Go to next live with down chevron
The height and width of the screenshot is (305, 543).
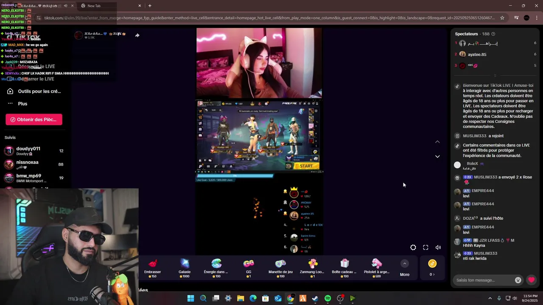click(x=437, y=156)
